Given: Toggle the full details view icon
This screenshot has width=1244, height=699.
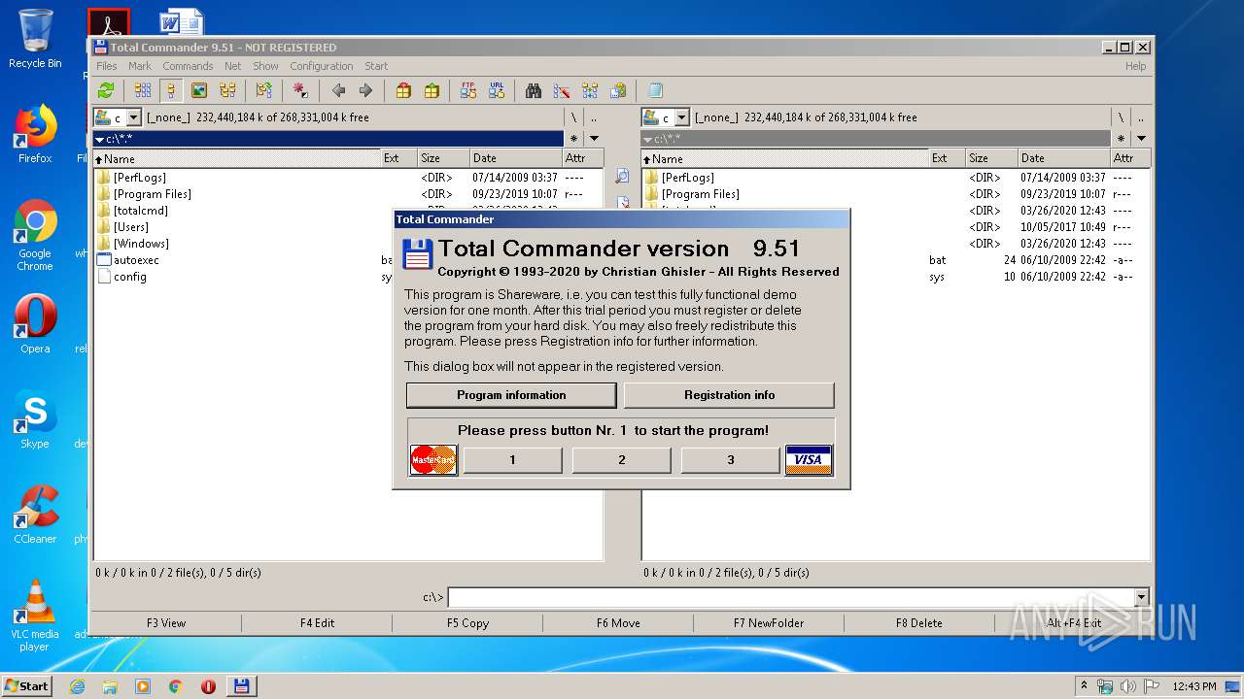Looking at the screenshot, I should pos(171,90).
